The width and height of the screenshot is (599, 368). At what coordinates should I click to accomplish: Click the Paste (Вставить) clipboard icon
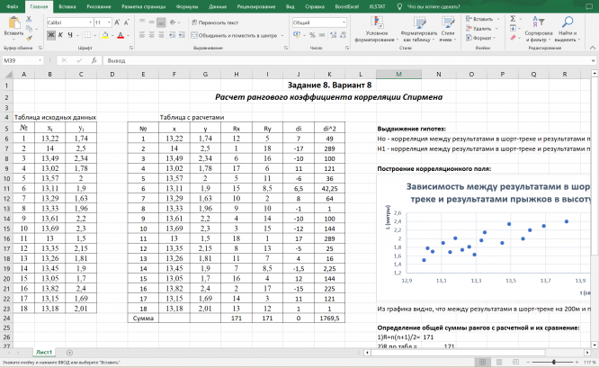(13, 22)
